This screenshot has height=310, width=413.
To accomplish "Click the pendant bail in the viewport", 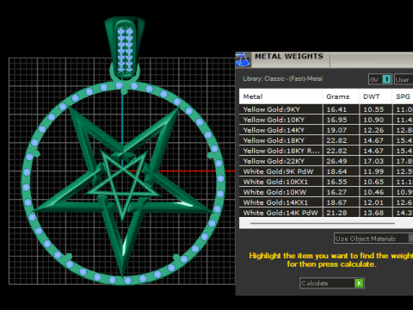I will [125, 47].
